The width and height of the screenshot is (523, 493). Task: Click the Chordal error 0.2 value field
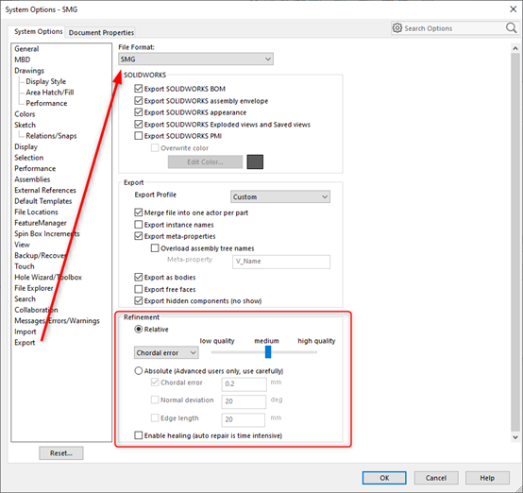[245, 384]
